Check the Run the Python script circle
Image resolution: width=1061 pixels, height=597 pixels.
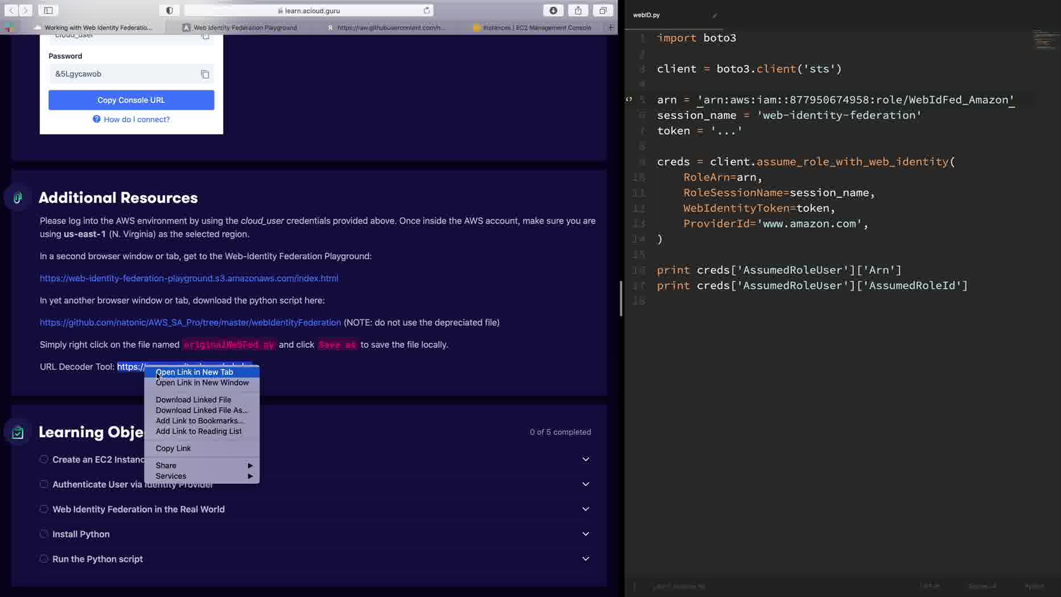[x=44, y=559]
